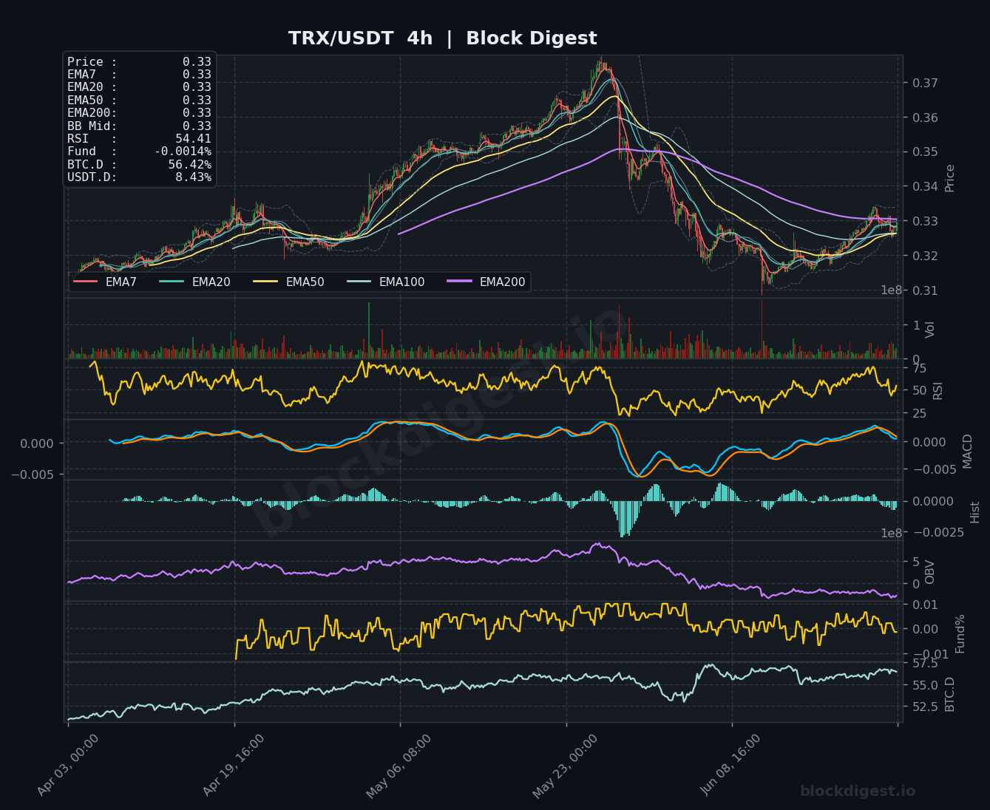Click the −0.0025 histogram axis tick
Viewport: 990px width, 810px height.
(x=937, y=533)
